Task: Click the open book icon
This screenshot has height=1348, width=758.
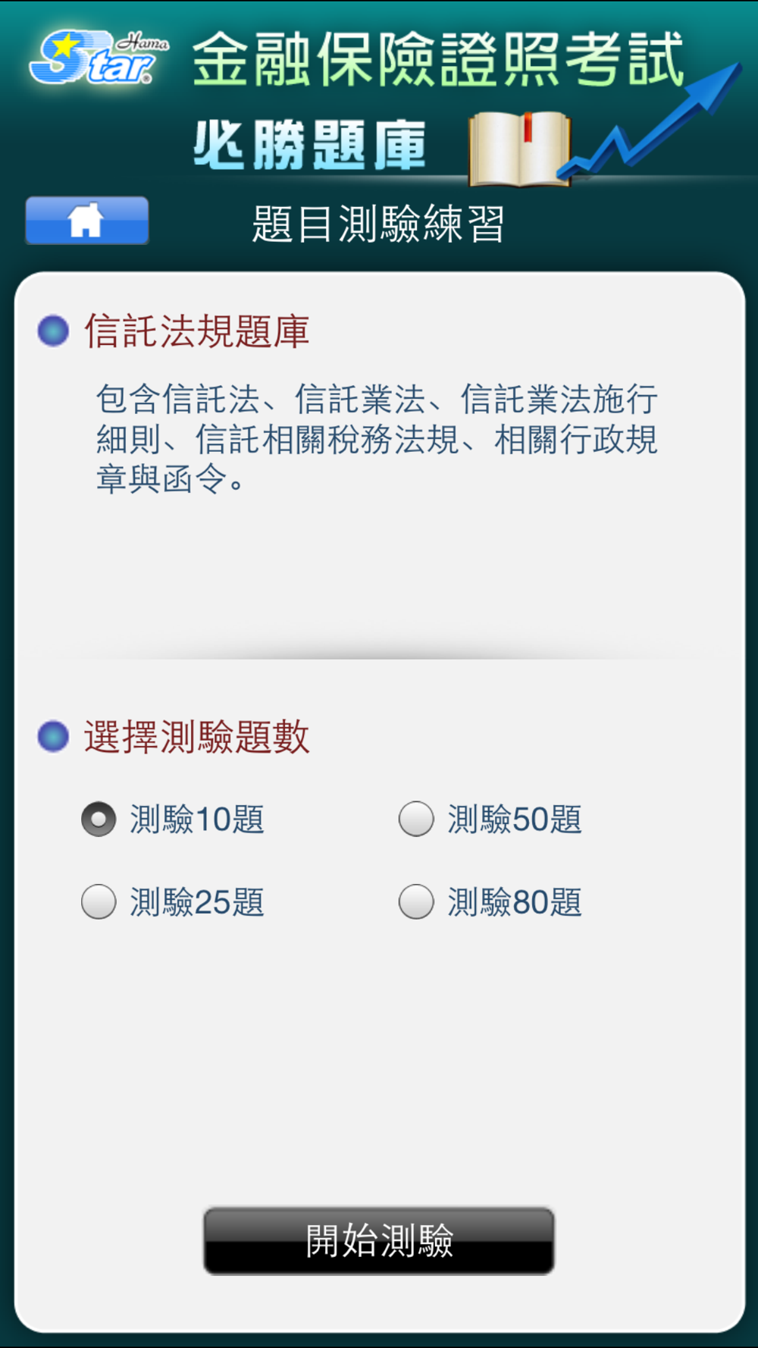Action: (x=520, y=149)
